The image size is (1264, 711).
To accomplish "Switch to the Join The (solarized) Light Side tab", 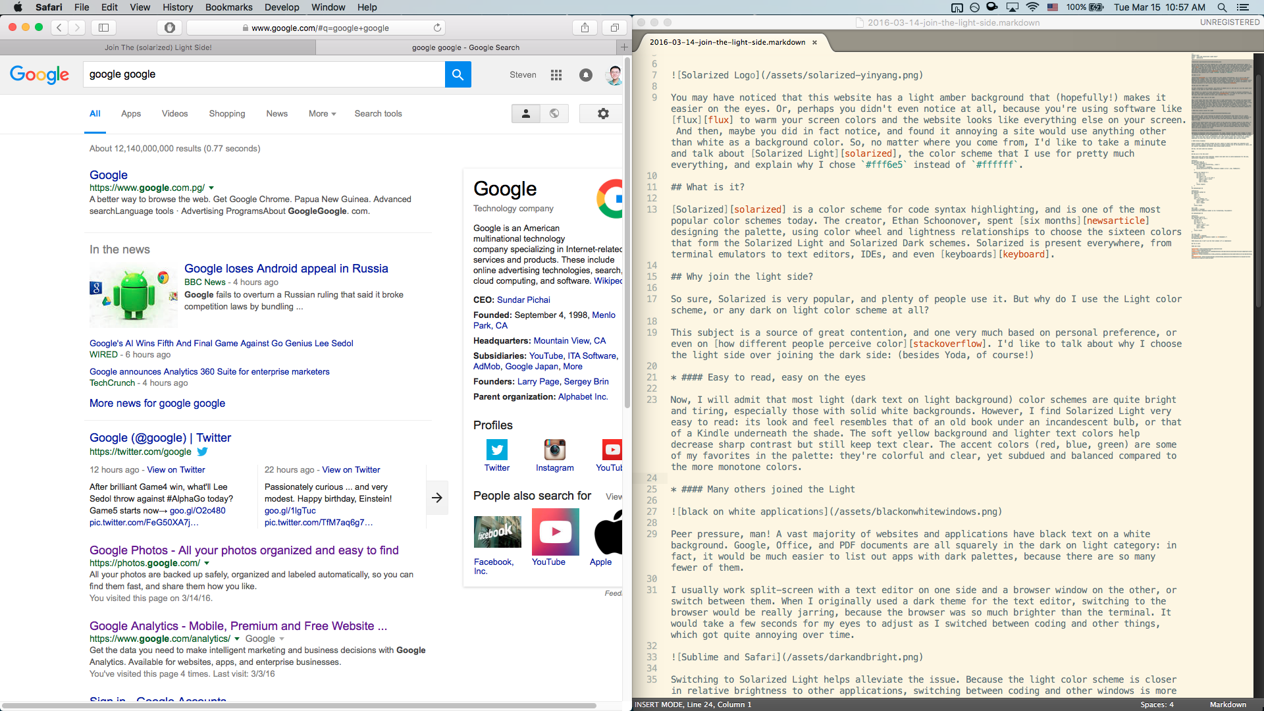I will 158,47.
